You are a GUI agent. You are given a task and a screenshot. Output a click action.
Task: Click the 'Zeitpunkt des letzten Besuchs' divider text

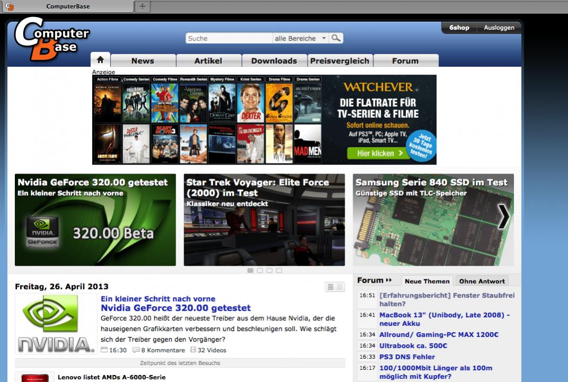pos(180,363)
